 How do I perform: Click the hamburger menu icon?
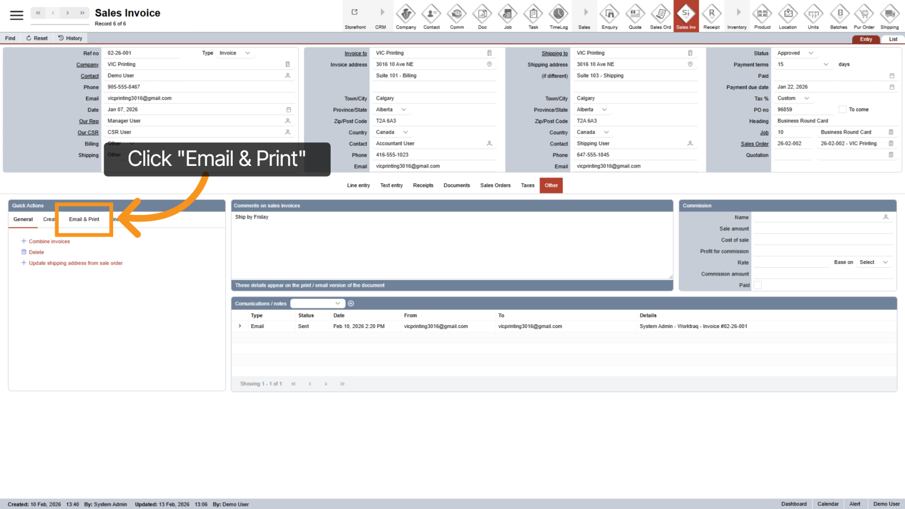click(x=16, y=15)
